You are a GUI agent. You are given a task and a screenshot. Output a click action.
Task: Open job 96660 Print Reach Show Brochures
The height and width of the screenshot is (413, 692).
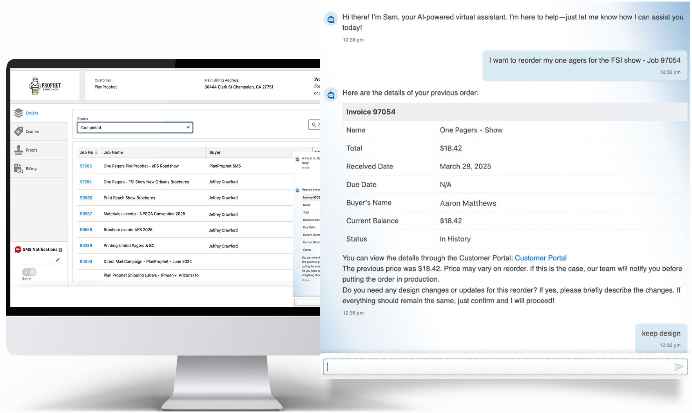pyautogui.click(x=86, y=198)
